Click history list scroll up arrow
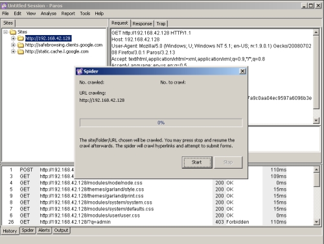324x244 pixels. 316,169
